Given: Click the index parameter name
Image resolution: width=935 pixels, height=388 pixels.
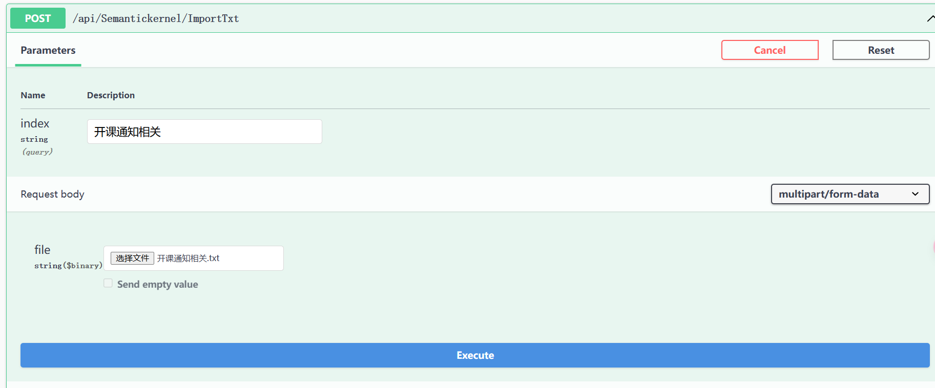Looking at the screenshot, I should click(x=35, y=123).
